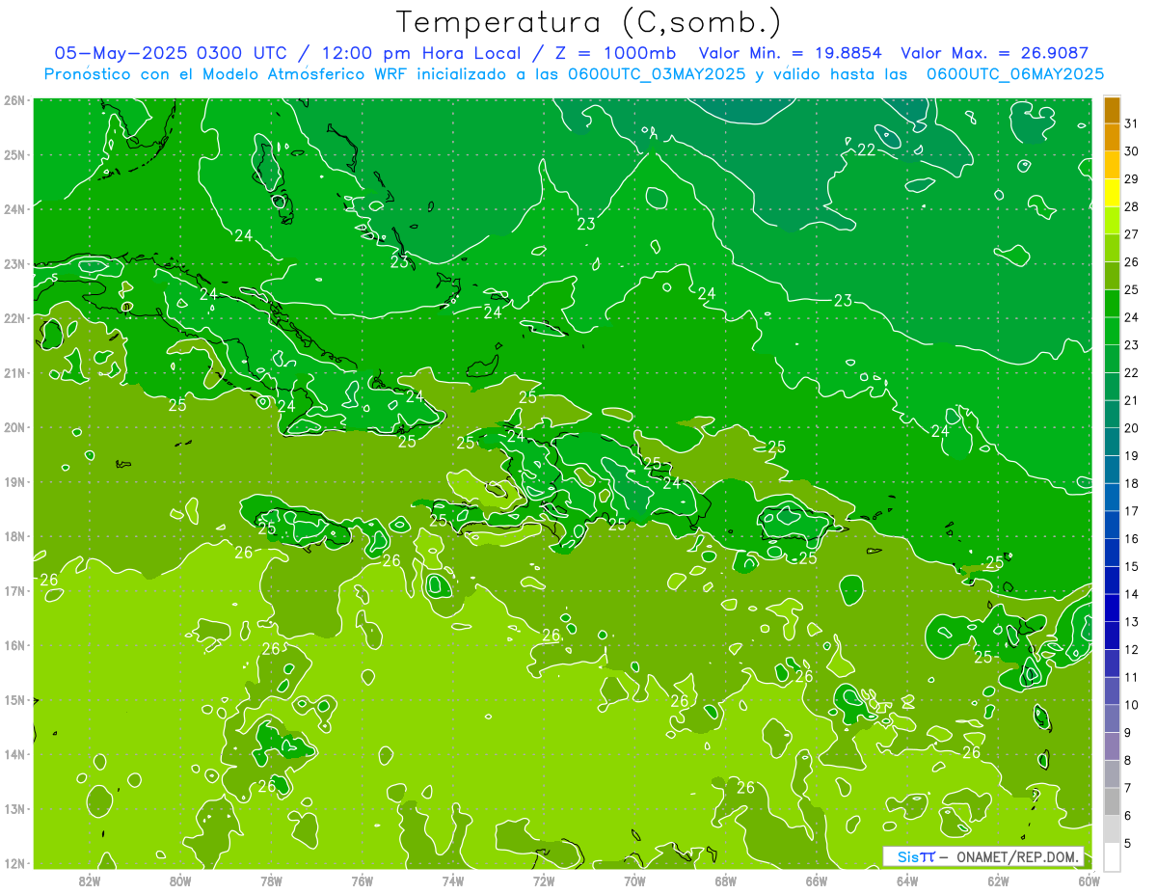This screenshot has width=1157, height=894.
Task: Click the Temperatura (C,somb.) chart title
Action: [589, 22]
